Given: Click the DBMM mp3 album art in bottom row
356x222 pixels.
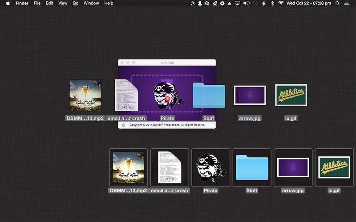Looking at the screenshot, I should pos(128,167).
